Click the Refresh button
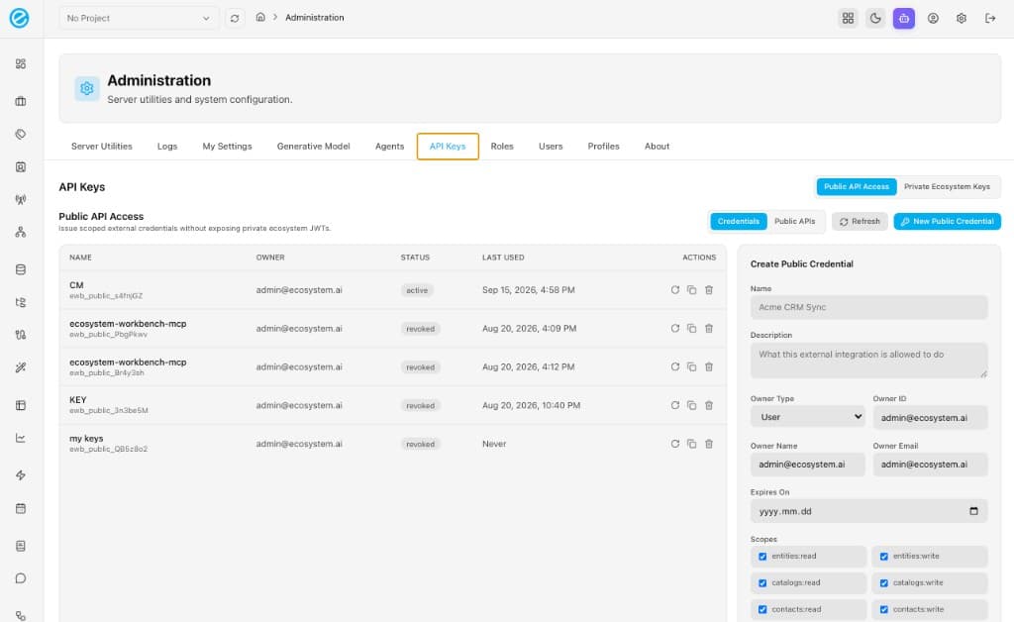The width and height of the screenshot is (1014, 622). click(x=860, y=221)
